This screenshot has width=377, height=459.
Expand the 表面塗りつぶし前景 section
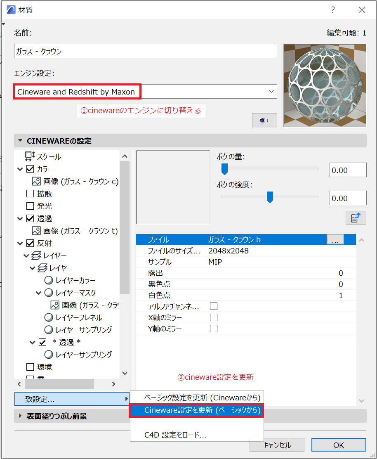[20, 416]
